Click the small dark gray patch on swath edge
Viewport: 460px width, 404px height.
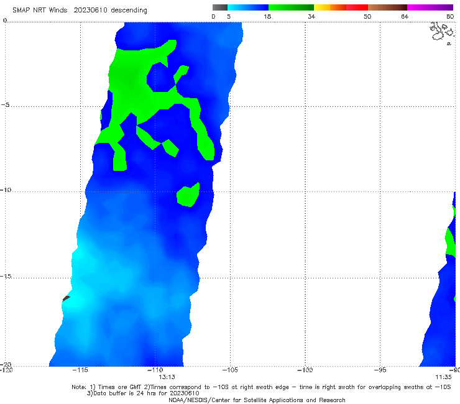67,299
